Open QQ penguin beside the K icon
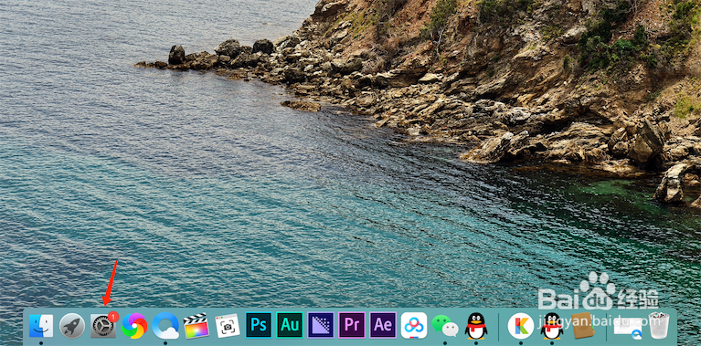Viewport: 701px width, 346px height. [552, 326]
